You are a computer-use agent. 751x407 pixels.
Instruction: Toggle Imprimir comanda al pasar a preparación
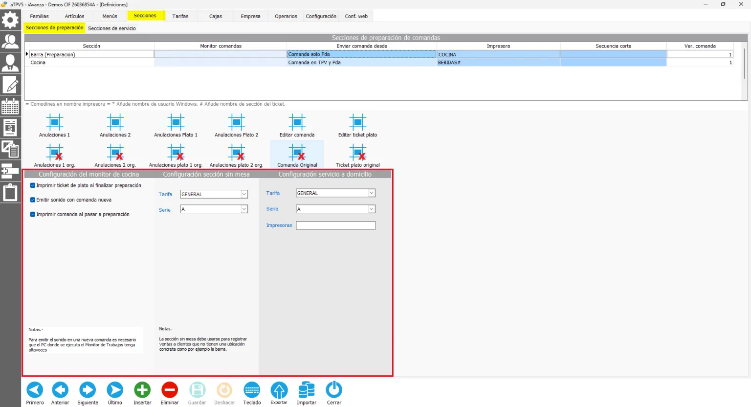pos(33,214)
